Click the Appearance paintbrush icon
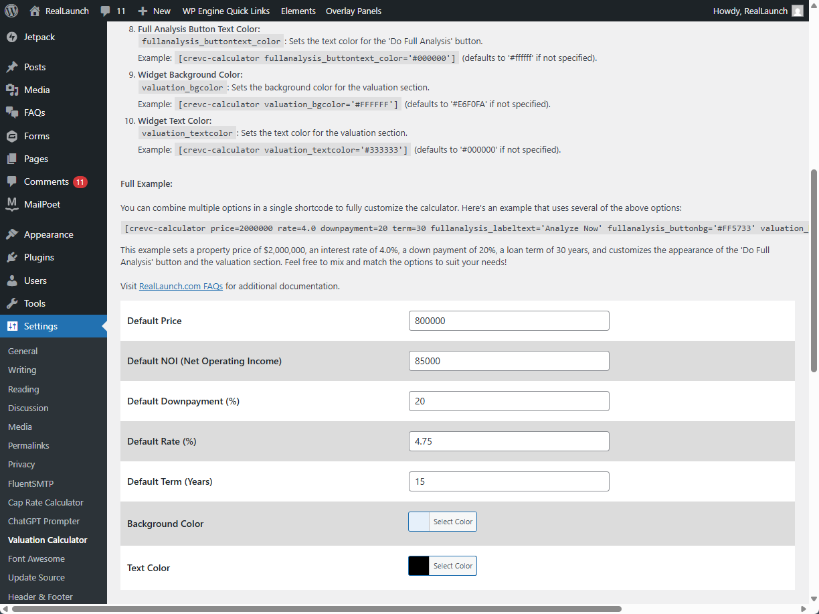This screenshot has width=819, height=614. coord(12,234)
